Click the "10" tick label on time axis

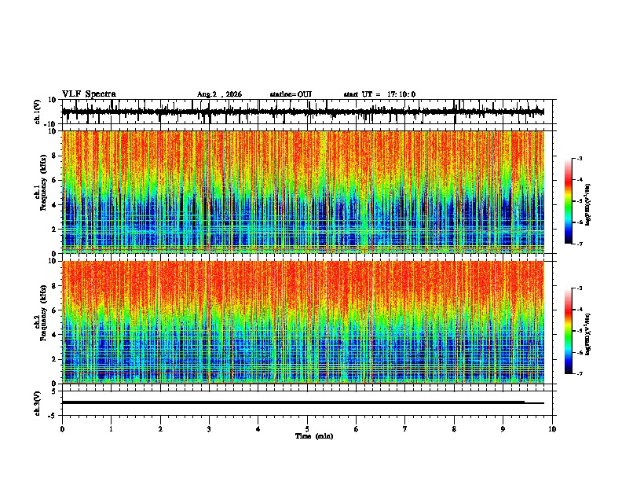coord(552,429)
